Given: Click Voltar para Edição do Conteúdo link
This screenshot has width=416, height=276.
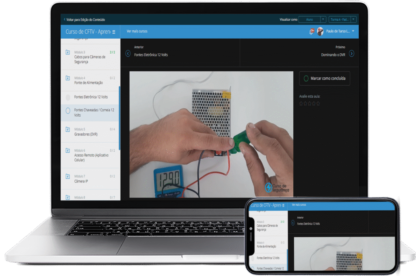Looking at the screenshot, I should point(85,20).
